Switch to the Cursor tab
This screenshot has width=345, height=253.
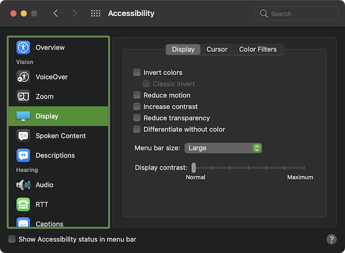[217, 50]
